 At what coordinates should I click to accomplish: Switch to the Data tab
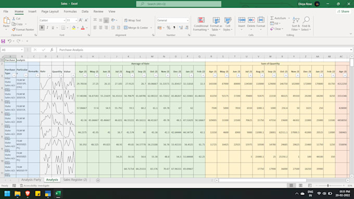pos(85,11)
